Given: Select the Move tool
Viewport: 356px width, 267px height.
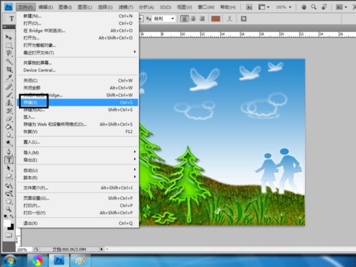Looking at the screenshot, I should point(9,37).
